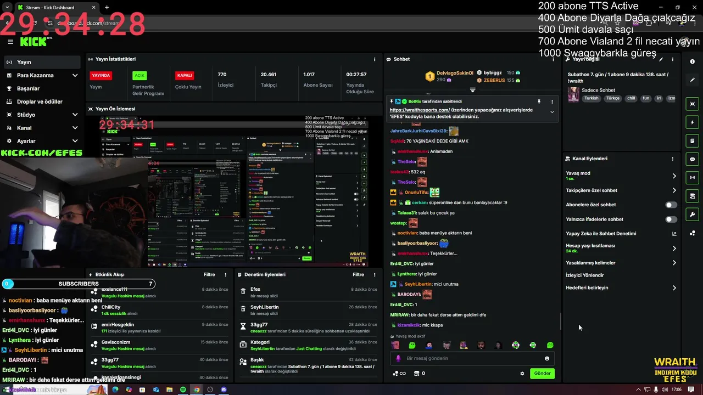Click Filtre in the Etkinlik Akışı panel

tap(209, 274)
